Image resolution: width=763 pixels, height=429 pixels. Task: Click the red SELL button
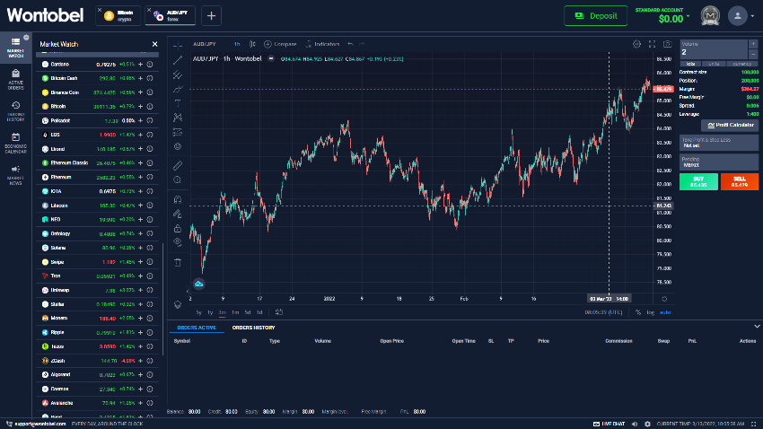739,181
